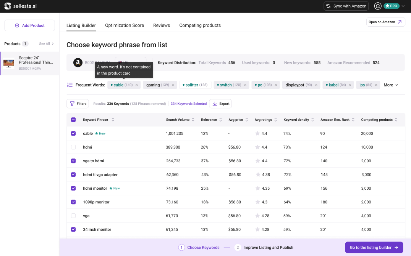Screen dimensions: 411x256
Task: Expand More frequent words dropdown
Action: point(391,85)
